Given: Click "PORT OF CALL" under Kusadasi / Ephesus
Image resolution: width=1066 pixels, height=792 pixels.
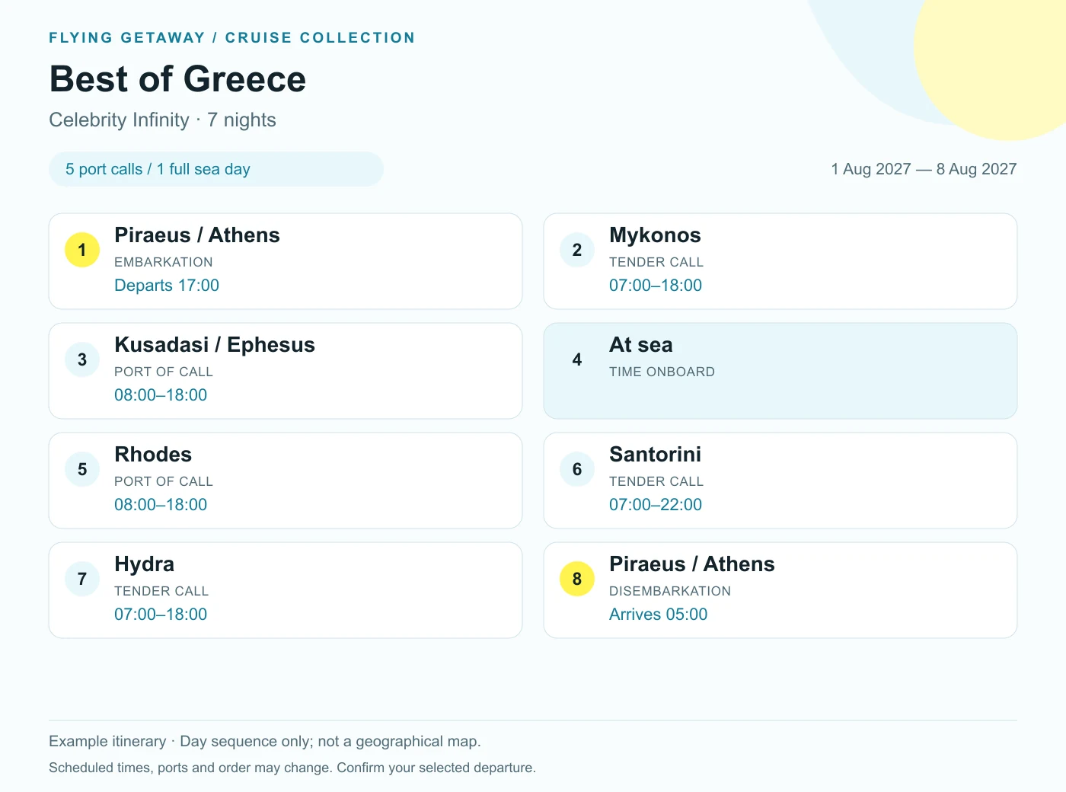Looking at the screenshot, I should [164, 372].
